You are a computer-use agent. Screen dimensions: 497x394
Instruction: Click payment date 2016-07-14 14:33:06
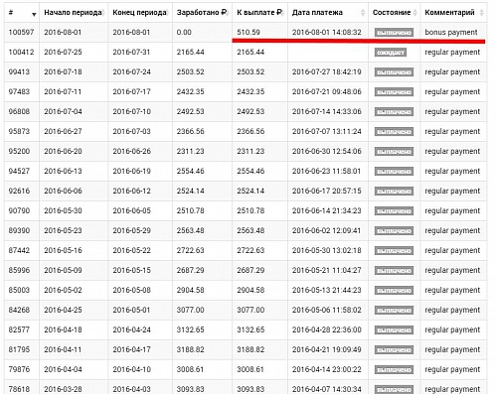[x=326, y=111]
